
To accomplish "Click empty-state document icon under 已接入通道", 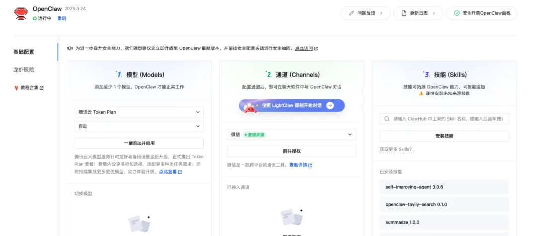I will (292, 218).
